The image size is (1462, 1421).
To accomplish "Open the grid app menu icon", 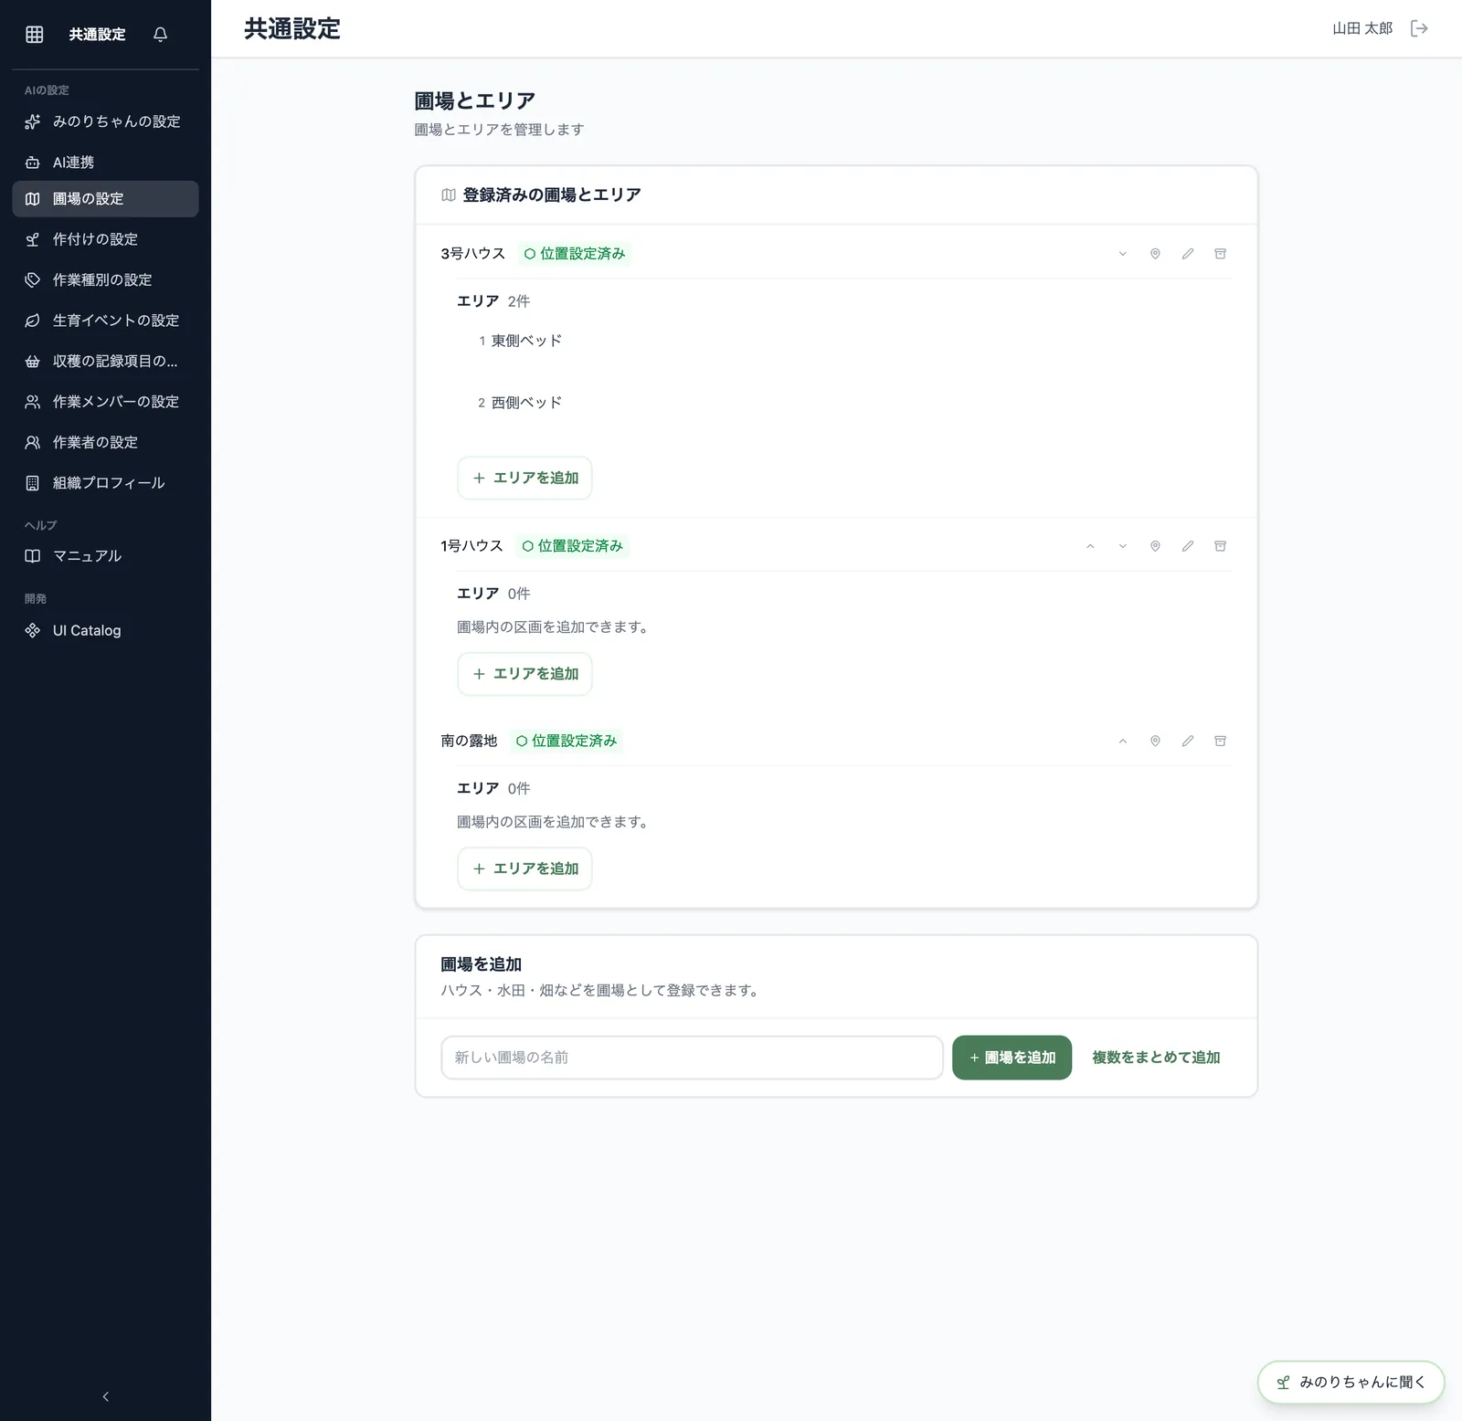I will point(34,34).
